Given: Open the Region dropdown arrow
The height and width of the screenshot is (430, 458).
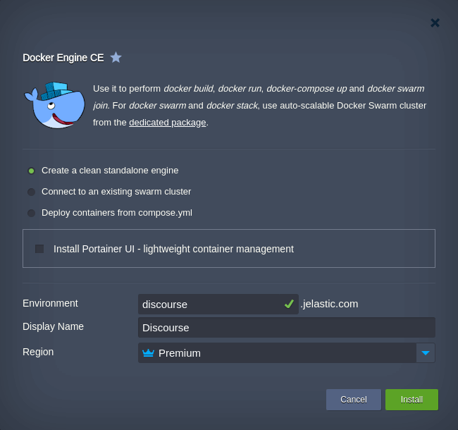Looking at the screenshot, I should pyautogui.click(x=426, y=353).
